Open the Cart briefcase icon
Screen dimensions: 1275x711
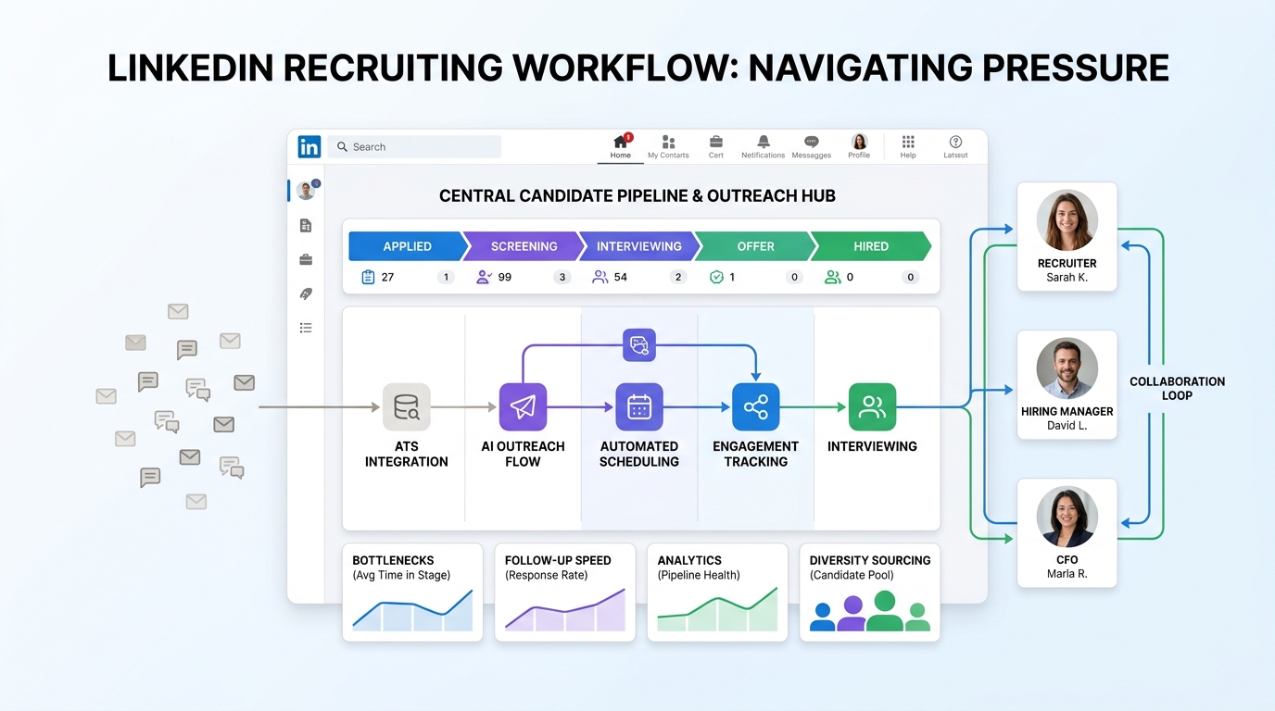pos(716,146)
